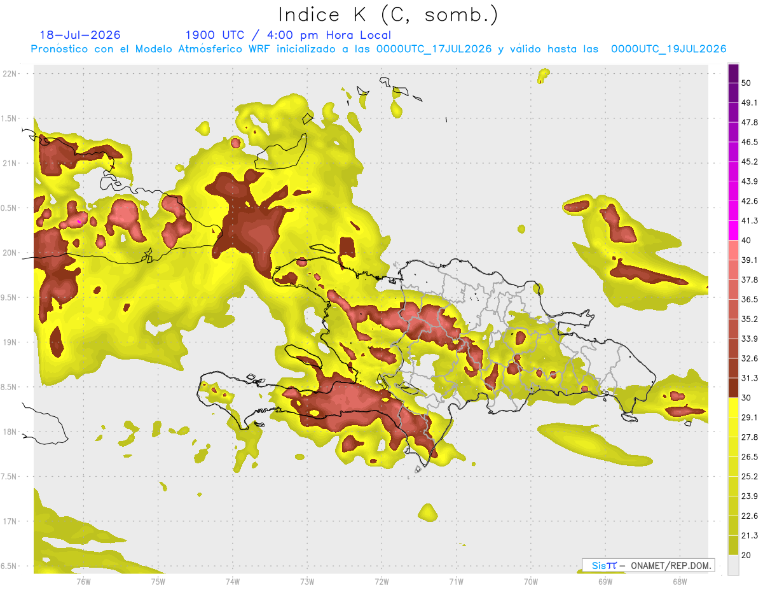Image resolution: width=763 pixels, height=590 pixels.
Task: Click the "30" colorbar value
Action: (x=746, y=398)
